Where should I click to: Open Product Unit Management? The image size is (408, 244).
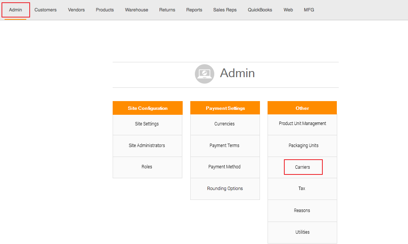303,124
